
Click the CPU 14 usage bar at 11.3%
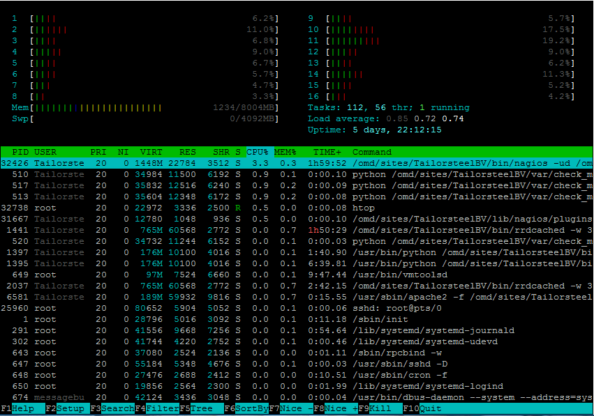[441, 74]
